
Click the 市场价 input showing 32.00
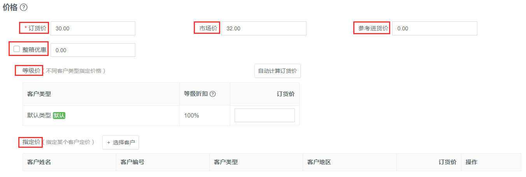click(x=264, y=28)
